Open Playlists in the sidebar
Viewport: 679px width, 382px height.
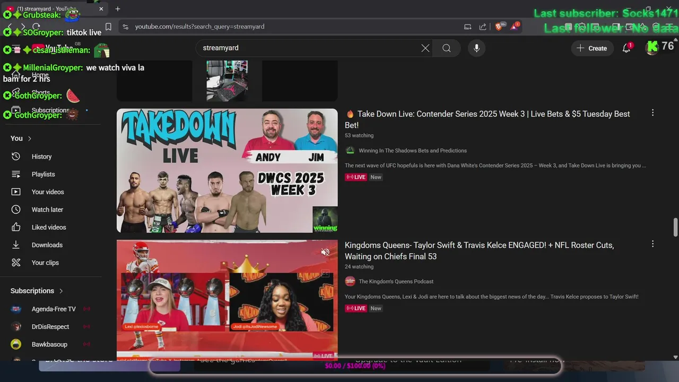click(x=43, y=174)
